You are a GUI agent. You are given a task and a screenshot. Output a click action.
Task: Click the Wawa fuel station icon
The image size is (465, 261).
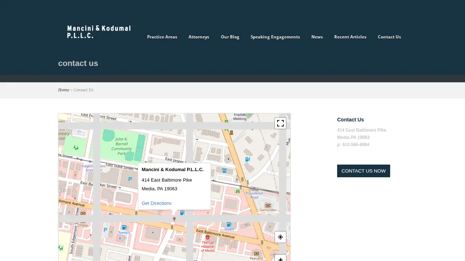(229, 224)
